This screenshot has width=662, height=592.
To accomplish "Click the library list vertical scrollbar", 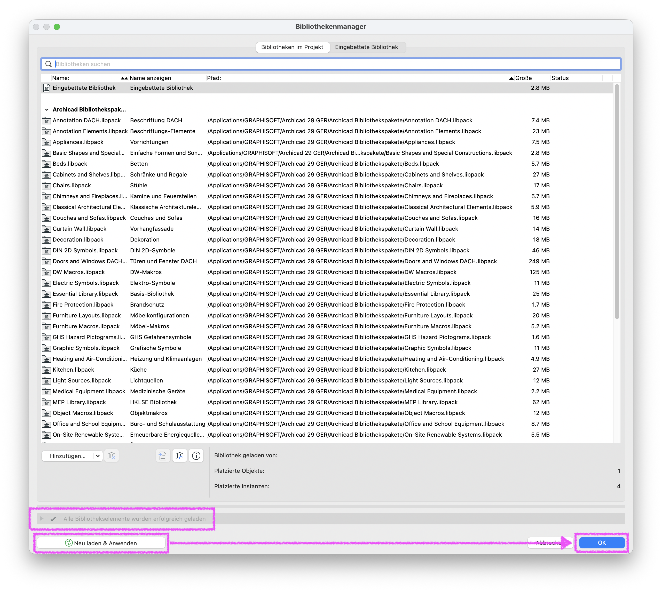I will pos(617,202).
